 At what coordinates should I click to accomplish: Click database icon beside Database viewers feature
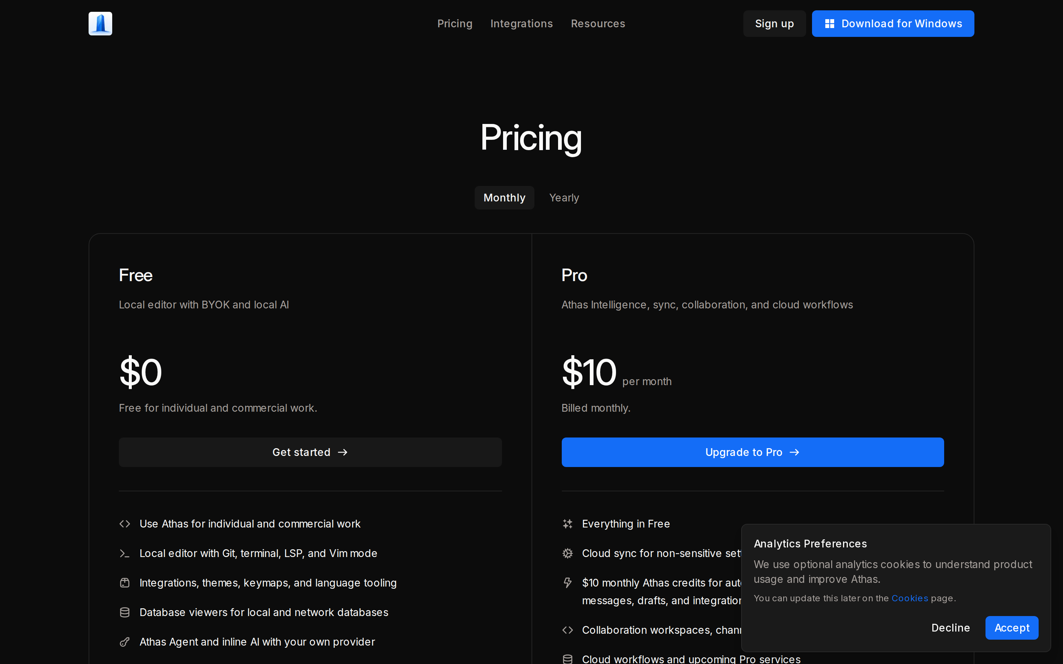coord(125,612)
